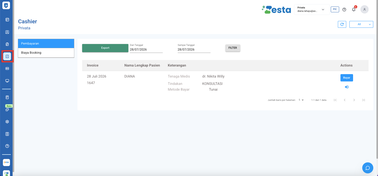The image size is (378, 176).
Task: Open the clipboard icon in sidebar
Action: (x=7, y=44)
